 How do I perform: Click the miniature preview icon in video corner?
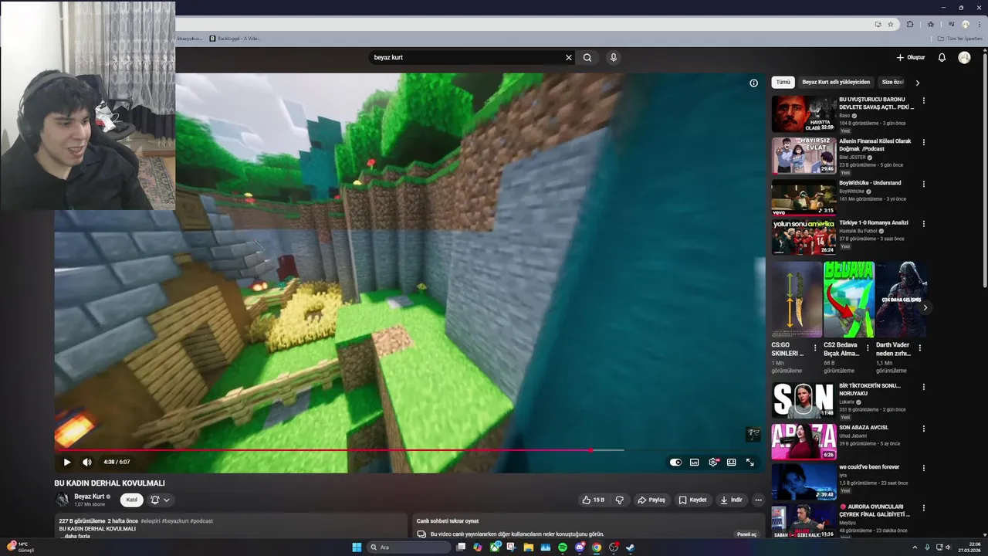[x=753, y=434]
